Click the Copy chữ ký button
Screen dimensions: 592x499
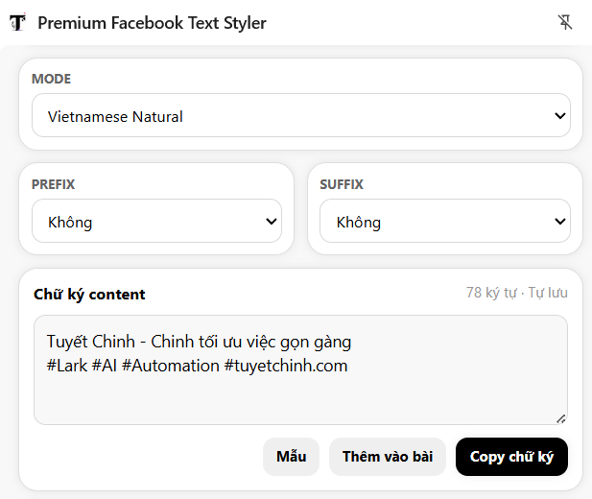pos(511,457)
